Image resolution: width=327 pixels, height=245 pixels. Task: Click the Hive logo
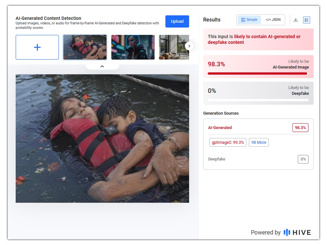[297, 232]
